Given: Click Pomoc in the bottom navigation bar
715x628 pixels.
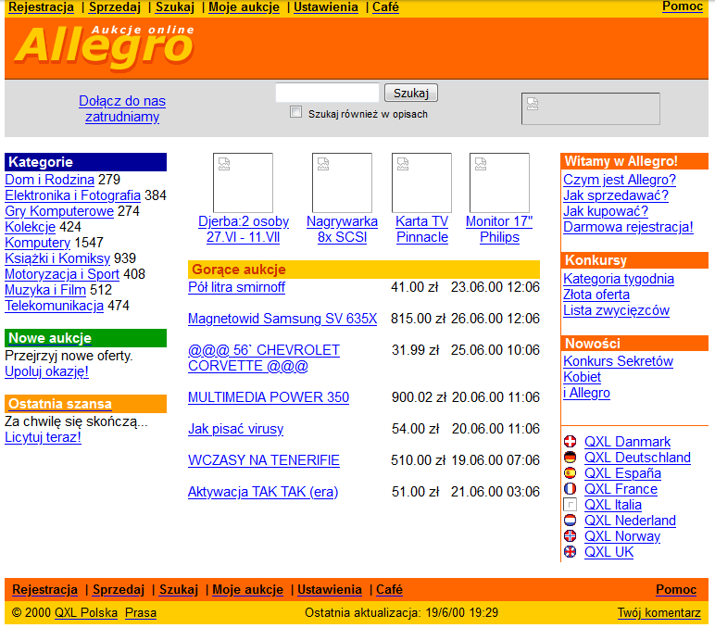Looking at the screenshot, I should [x=676, y=589].
